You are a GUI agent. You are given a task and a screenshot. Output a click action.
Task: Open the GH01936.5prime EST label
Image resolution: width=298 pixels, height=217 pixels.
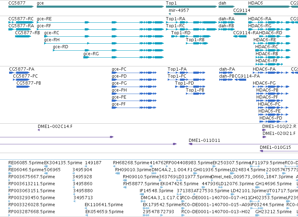coord(212,170)
